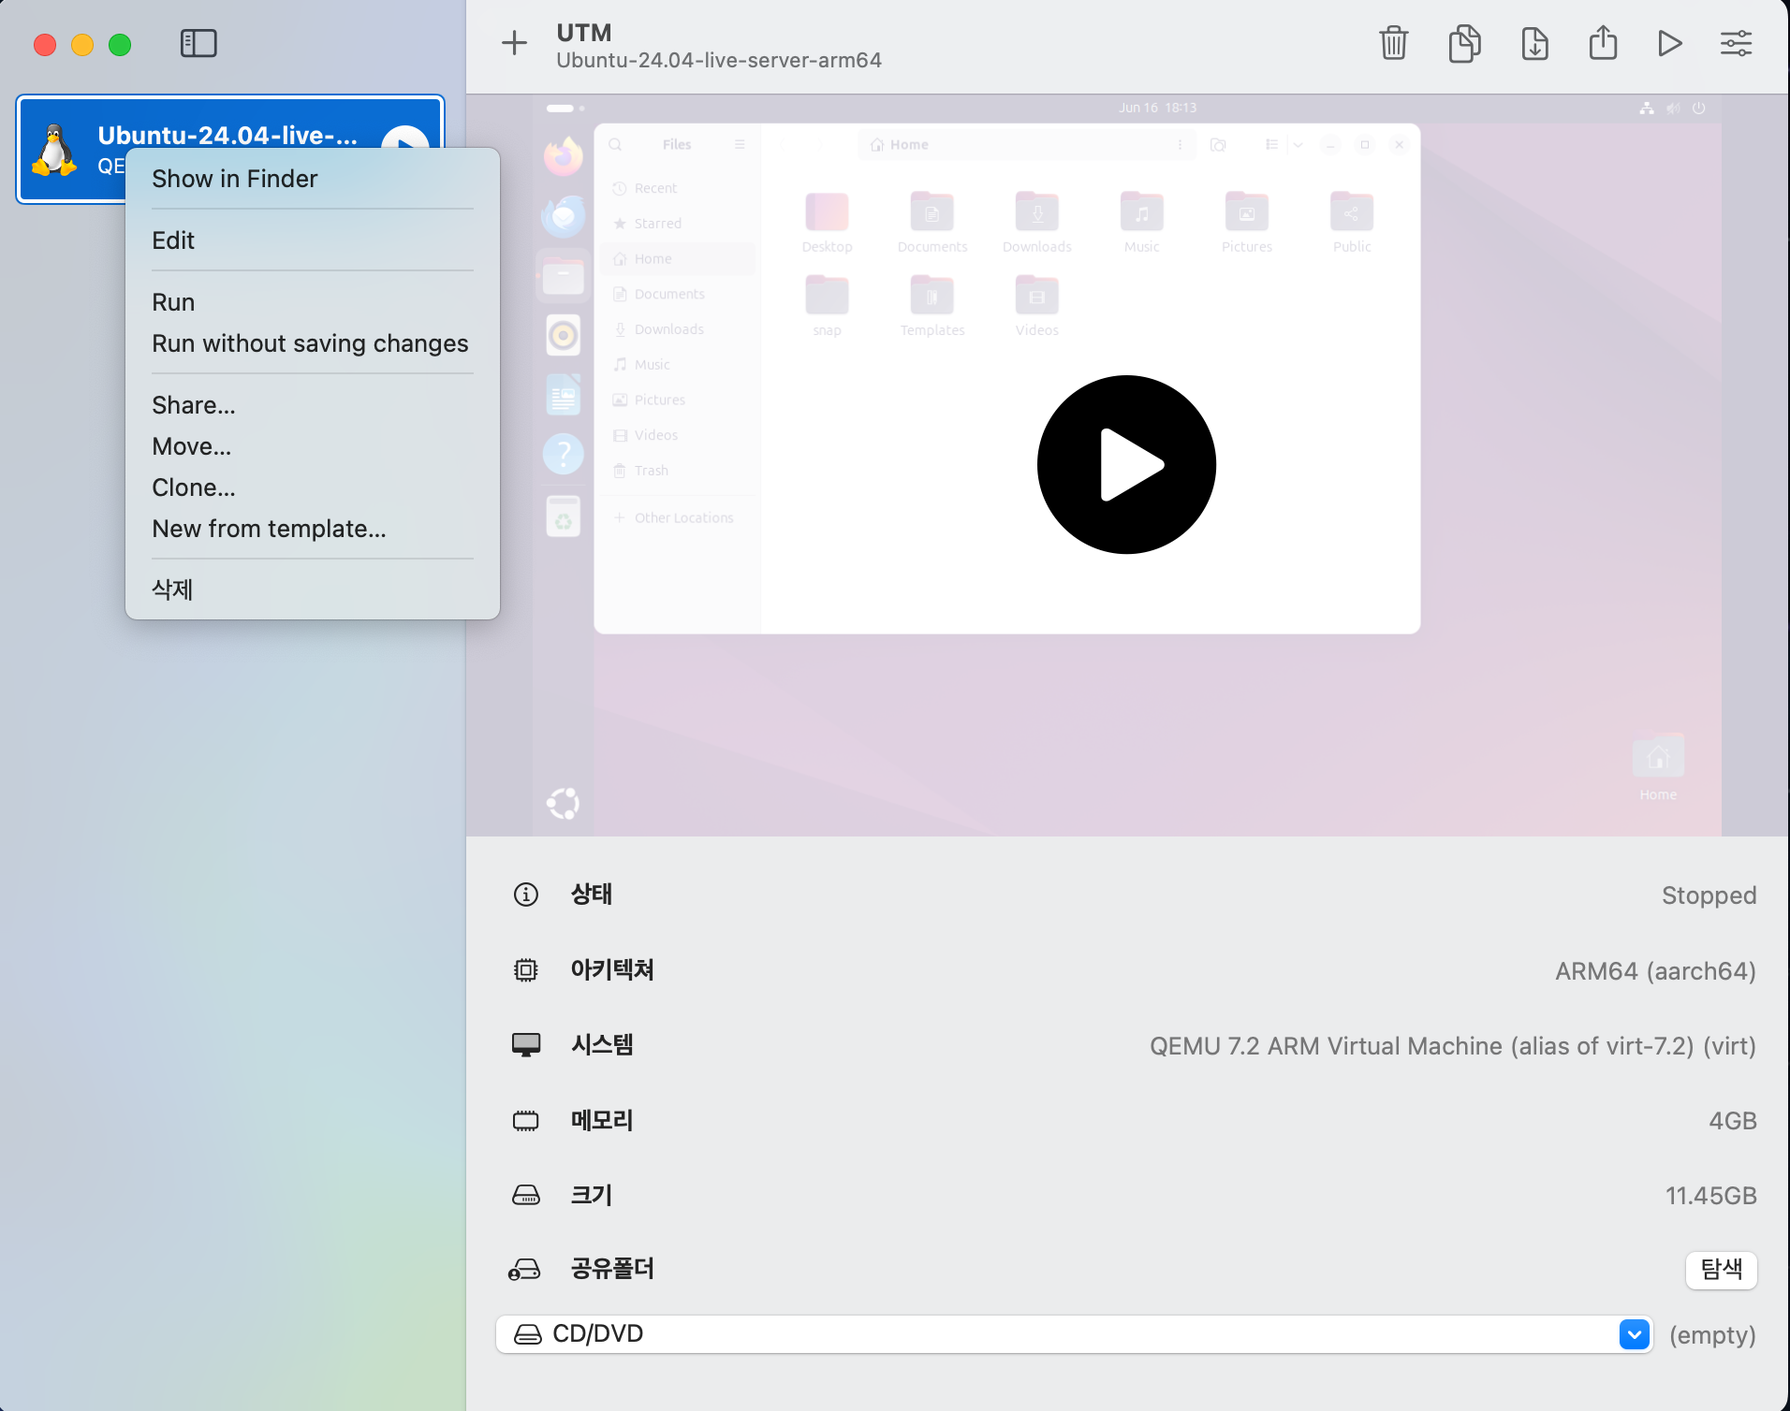Click the 메모리 memory chip icon
This screenshot has width=1790, height=1411.
click(x=526, y=1120)
